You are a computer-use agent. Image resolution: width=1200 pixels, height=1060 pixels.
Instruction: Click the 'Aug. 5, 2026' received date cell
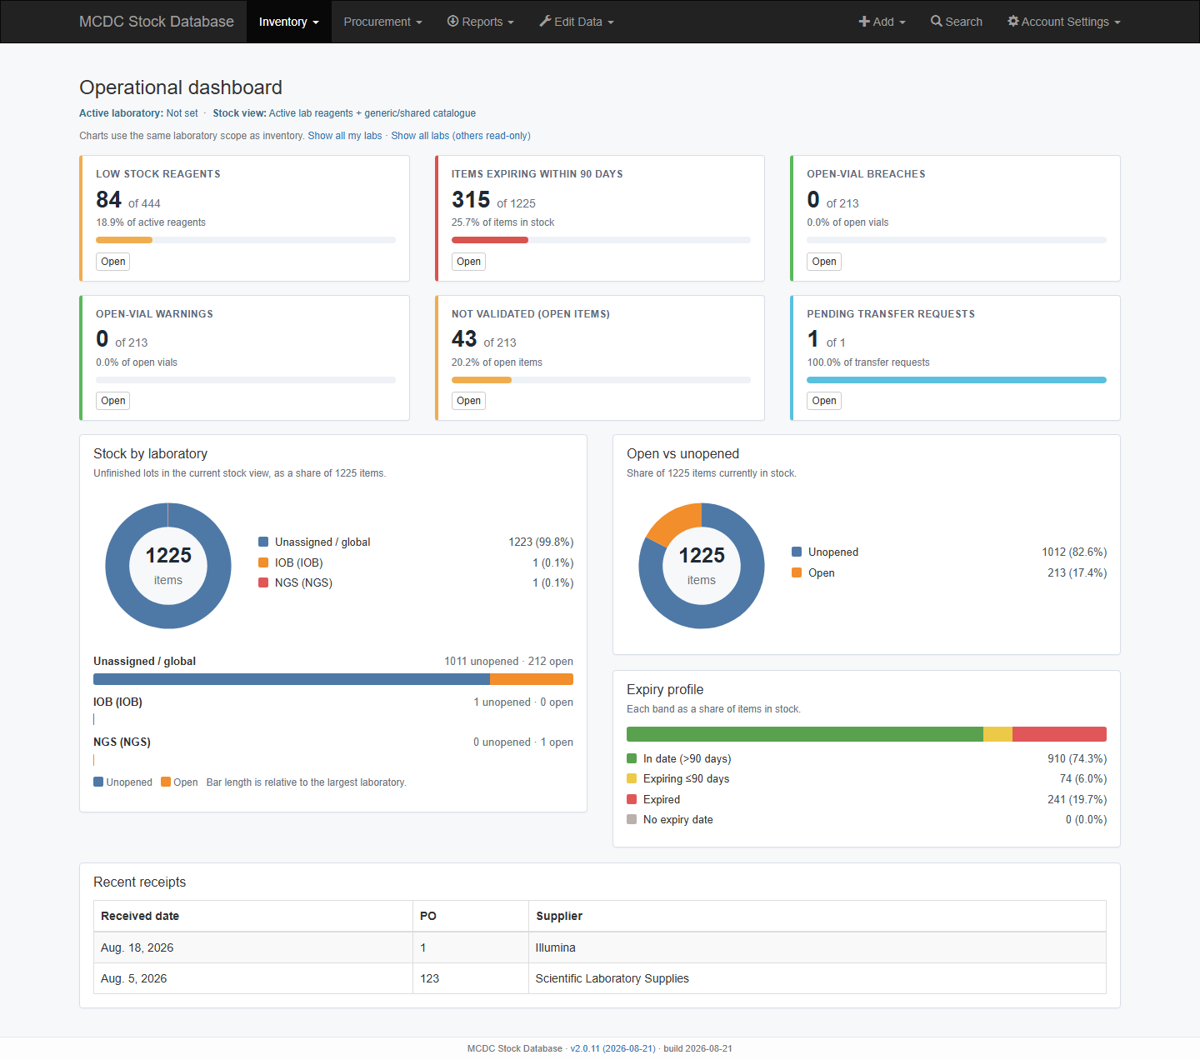coord(253,978)
